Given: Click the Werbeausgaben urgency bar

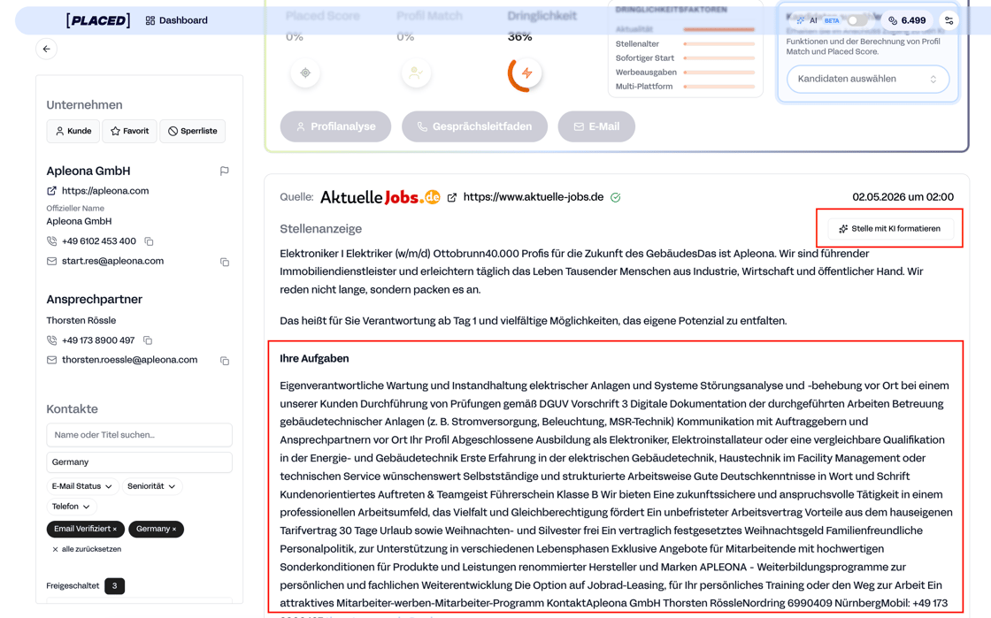Looking at the screenshot, I should coord(719,72).
